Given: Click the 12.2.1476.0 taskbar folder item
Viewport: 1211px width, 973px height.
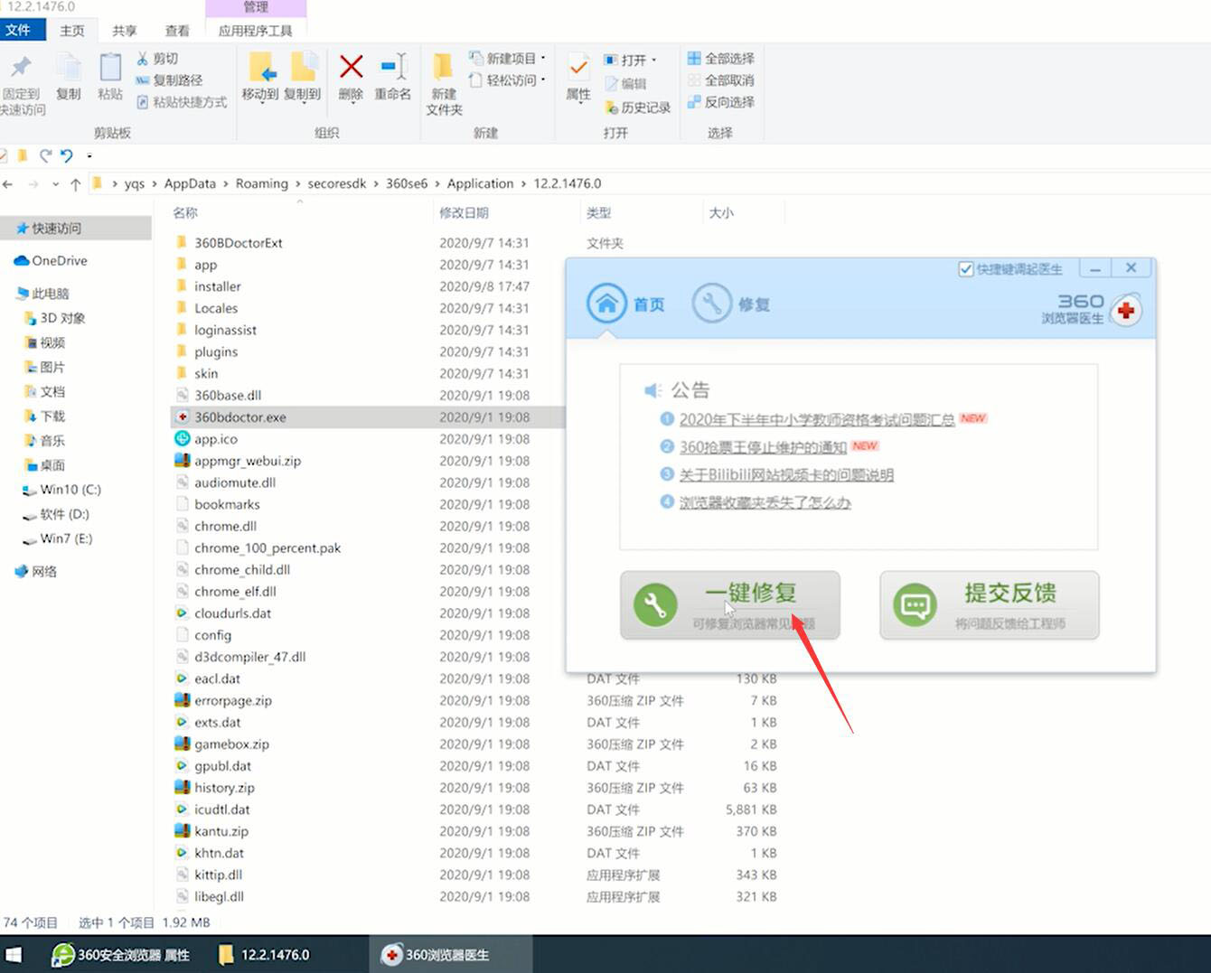Looking at the screenshot, I should [x=264, y=955].
